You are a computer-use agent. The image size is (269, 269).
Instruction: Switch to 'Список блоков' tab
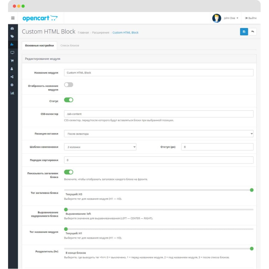(70, 45)
